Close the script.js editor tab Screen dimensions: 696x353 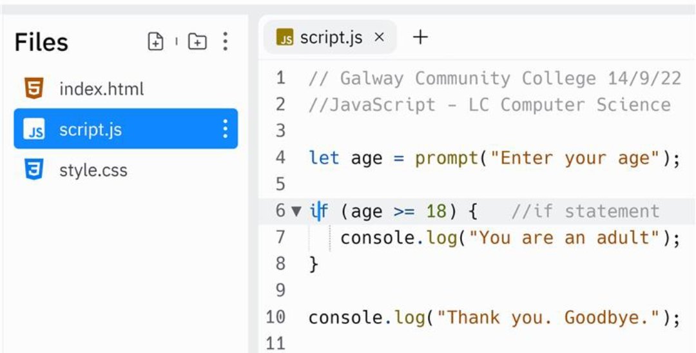(379, 38)
